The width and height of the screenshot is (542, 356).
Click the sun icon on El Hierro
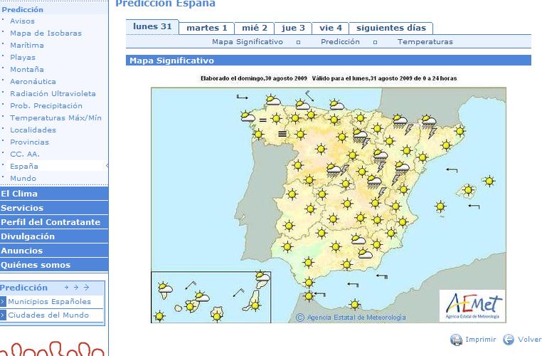[159, 316]
